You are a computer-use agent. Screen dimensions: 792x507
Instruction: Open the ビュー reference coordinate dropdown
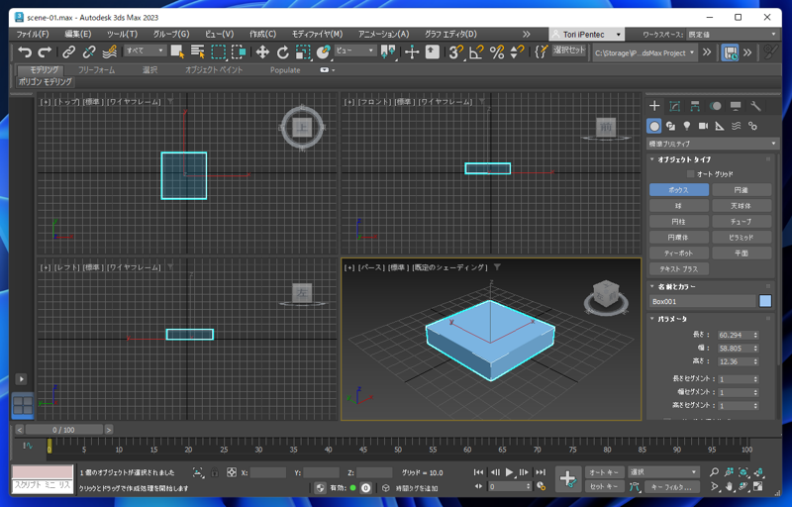point(355,51)
